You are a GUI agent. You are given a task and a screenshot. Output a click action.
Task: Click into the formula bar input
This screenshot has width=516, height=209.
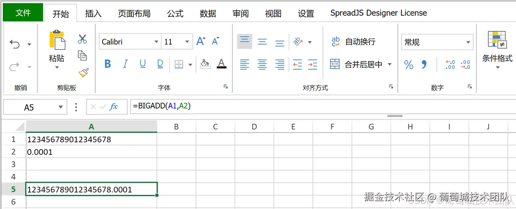pyautogui.click(x=322, y=107)
